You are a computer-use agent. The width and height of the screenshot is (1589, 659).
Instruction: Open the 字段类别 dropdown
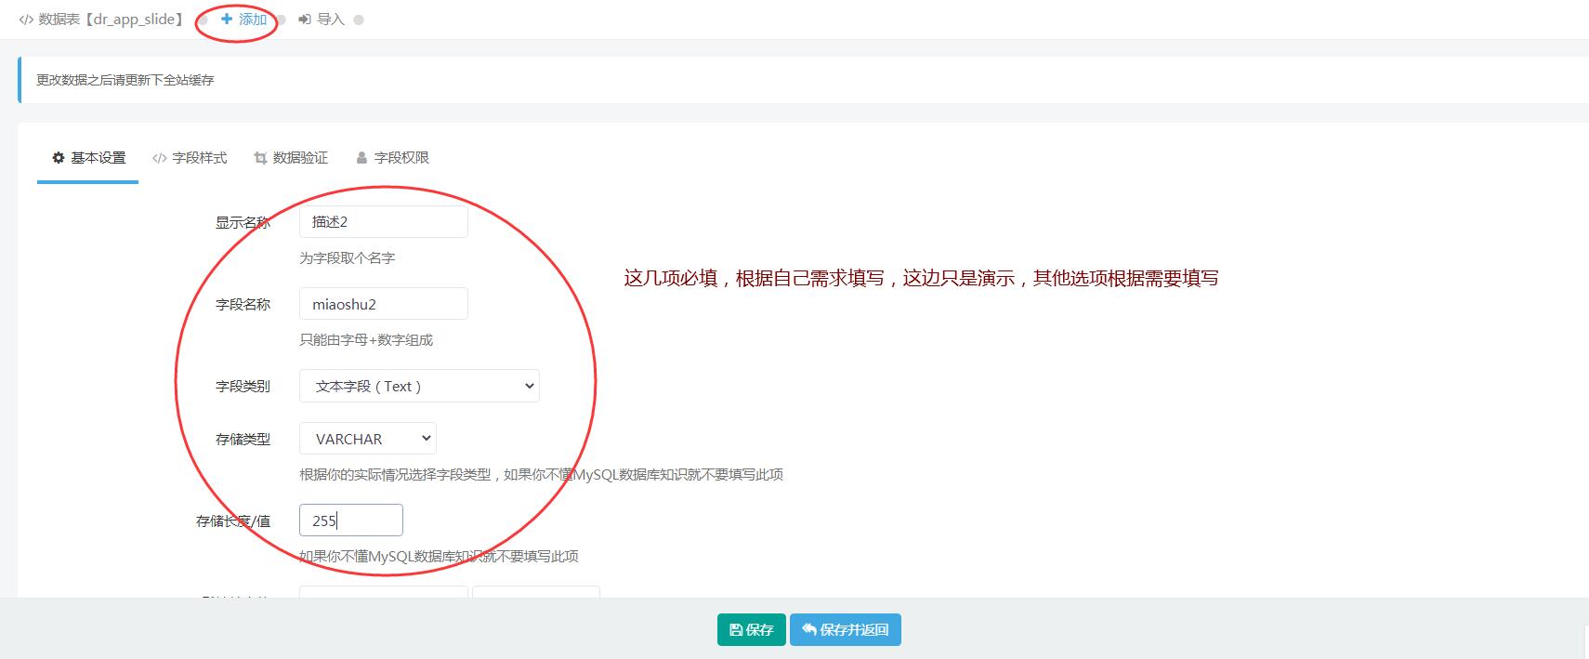419,386
